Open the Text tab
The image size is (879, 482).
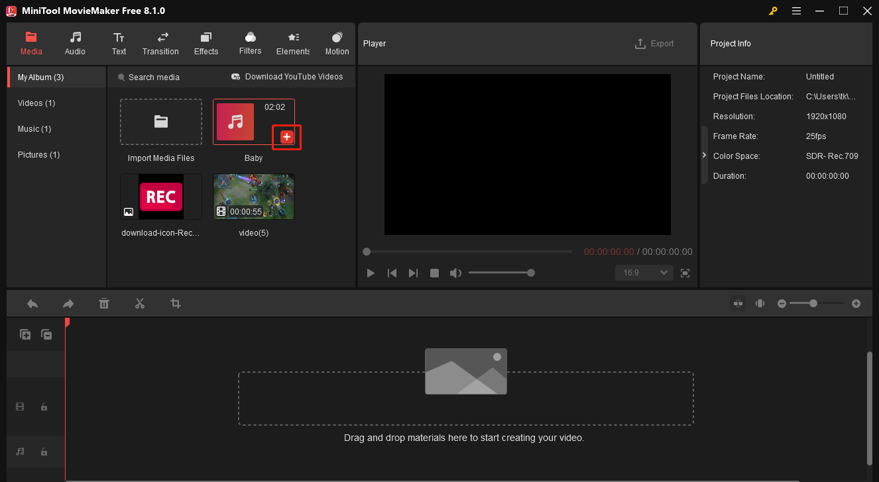coord(119,44)
